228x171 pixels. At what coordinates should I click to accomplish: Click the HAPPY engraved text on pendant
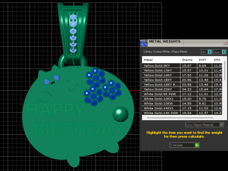(55, 110)
